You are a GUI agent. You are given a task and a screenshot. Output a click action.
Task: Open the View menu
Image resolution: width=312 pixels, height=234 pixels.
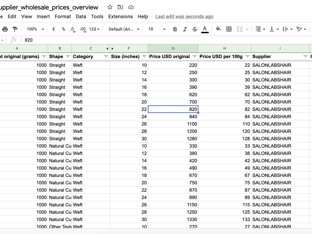pos(27,17)
